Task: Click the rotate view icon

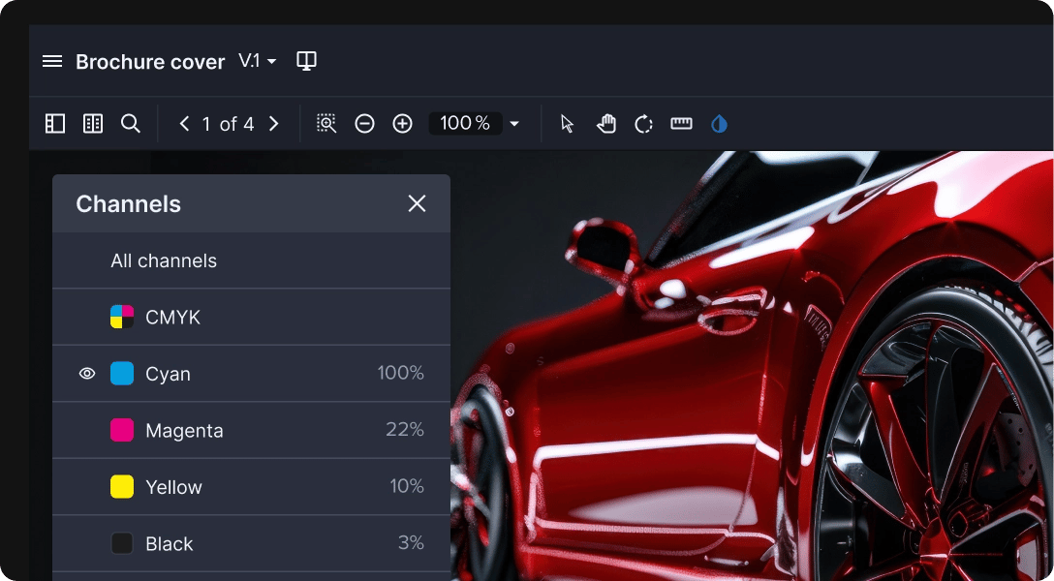Action: (643, 124)
